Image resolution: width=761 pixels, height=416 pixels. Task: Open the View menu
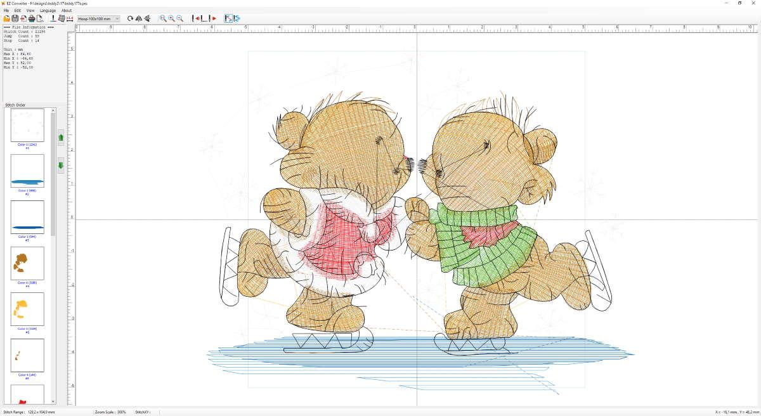click(x=30, y=11)
